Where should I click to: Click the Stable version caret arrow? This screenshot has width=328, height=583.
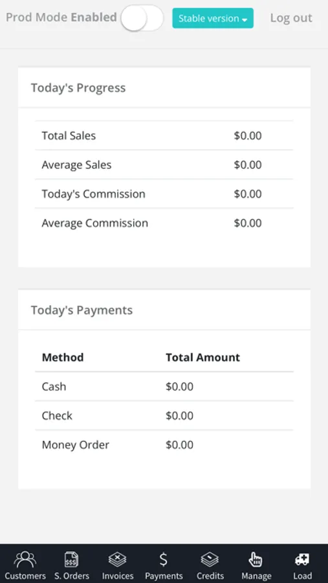click(x=245, y=19)
